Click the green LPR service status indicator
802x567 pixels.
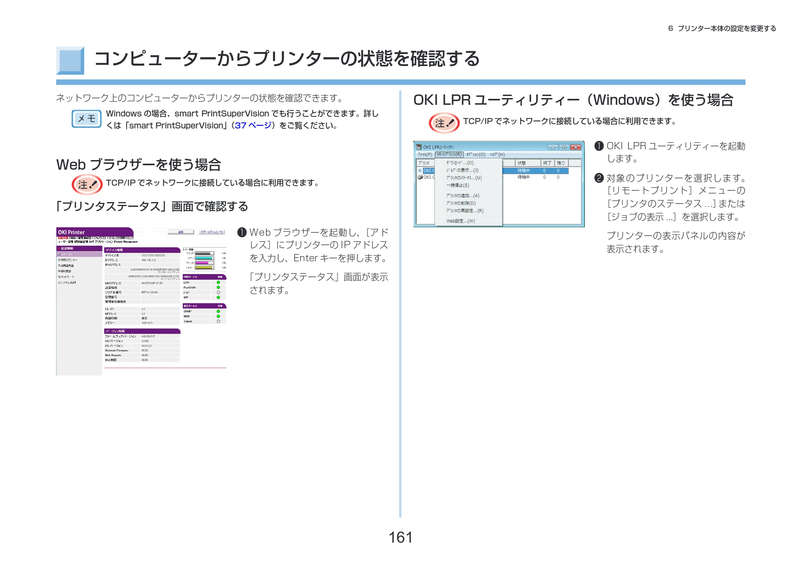[x=218, y=282]
